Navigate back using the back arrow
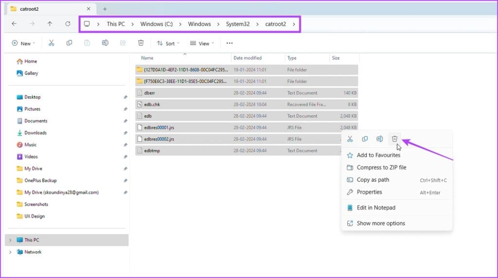498x278 pixels. (x=14, y=24)
